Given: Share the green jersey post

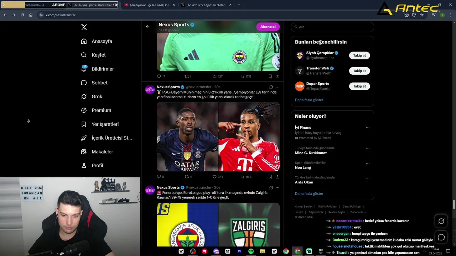Looking at the screenshot, I should [278, 76].
